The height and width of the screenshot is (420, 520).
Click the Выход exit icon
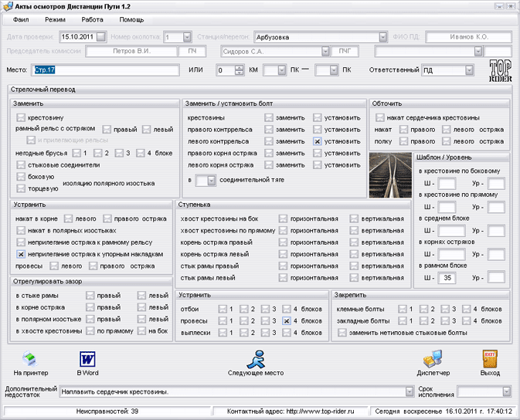[x=489, y=358]
